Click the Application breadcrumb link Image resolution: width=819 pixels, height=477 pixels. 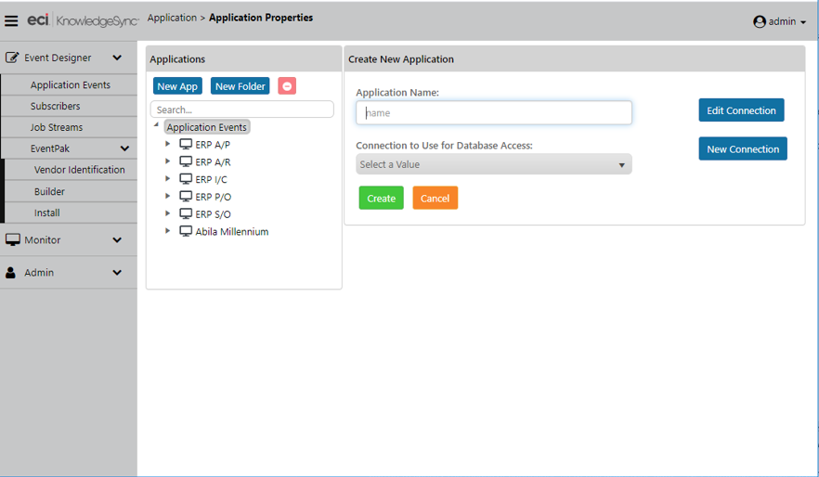coord(172,18)
